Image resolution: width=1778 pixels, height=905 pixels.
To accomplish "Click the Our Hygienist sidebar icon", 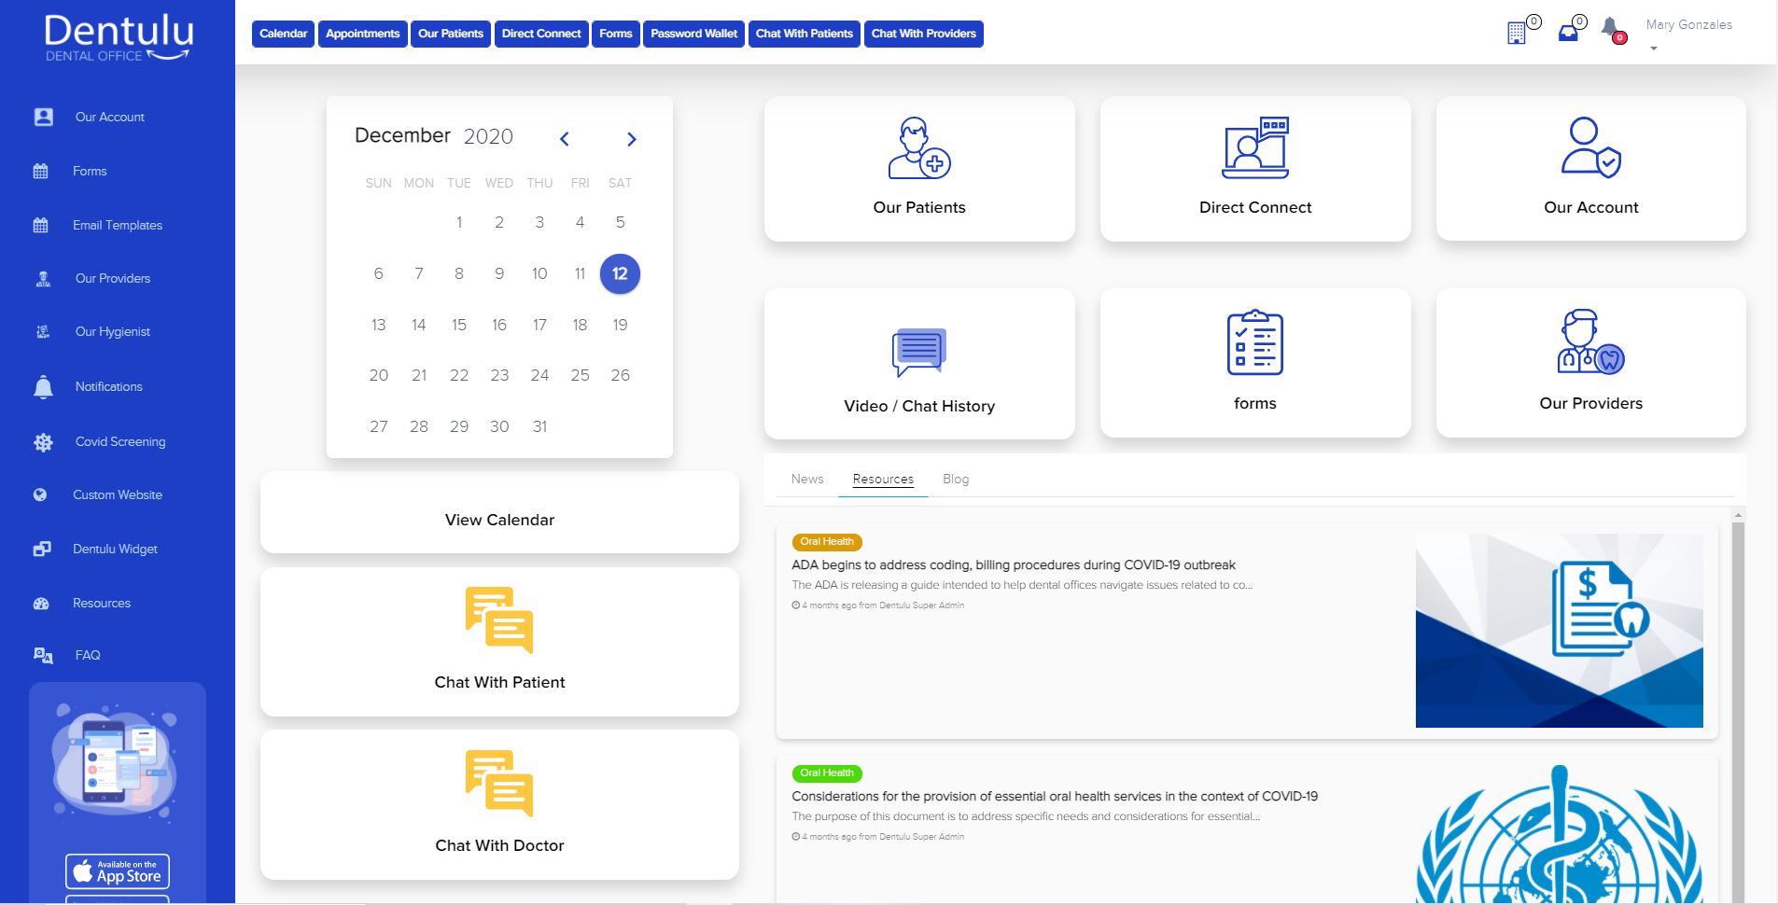I will pos(43,331).
